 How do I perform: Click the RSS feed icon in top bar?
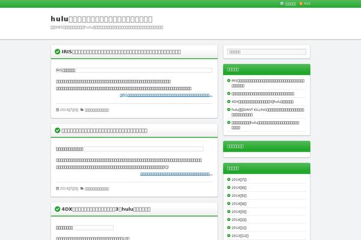(x=301, y=4)
